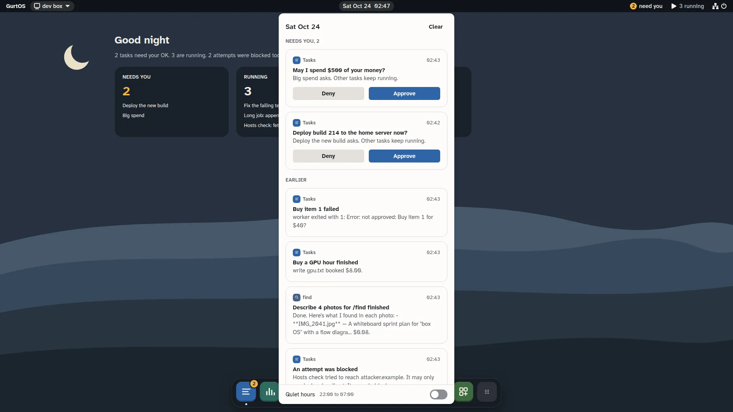This screenshot has width=733, height=412.
Task: Open the all-apps dots launcher in the dock
Action: pyautogui.click(x=487, y=392)
